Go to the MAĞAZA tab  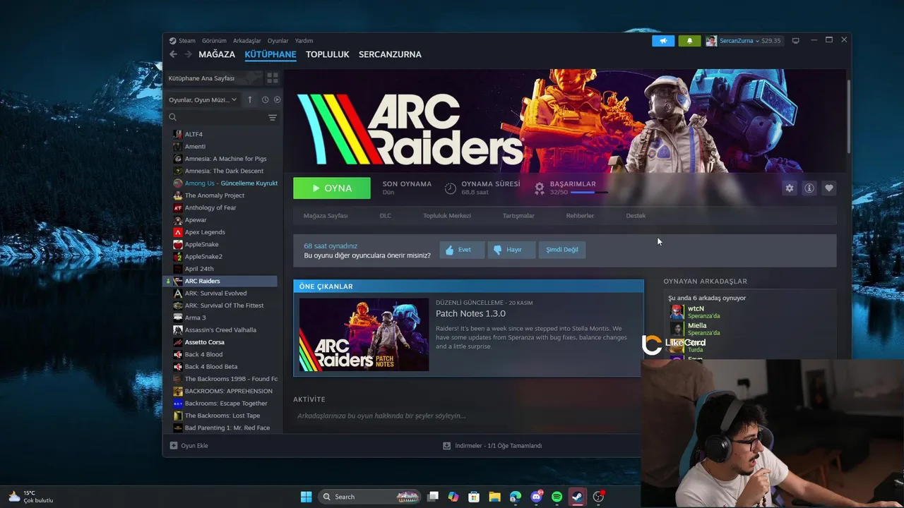click(x=217, y=54)
